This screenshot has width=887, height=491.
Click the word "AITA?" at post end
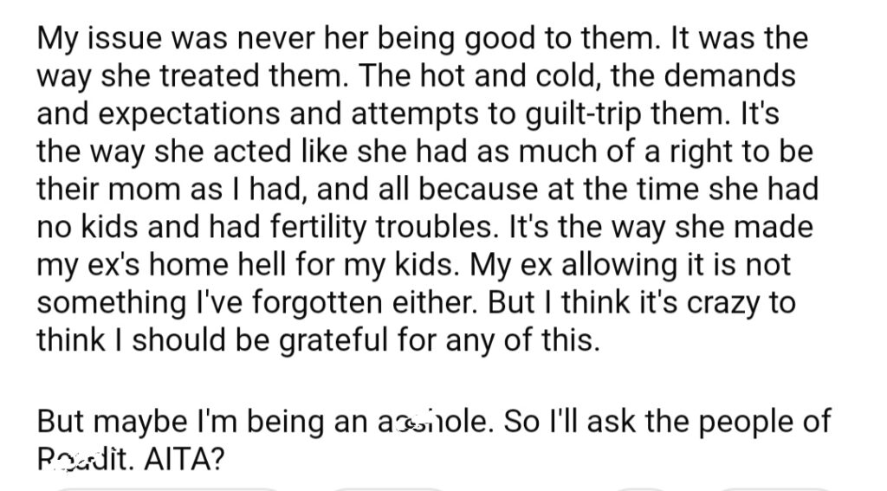click(184, 459)
